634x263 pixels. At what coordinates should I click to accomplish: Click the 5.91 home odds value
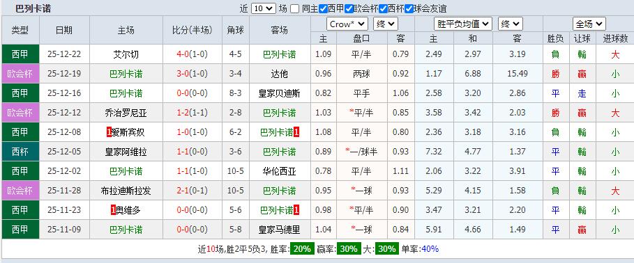[434, 230]
